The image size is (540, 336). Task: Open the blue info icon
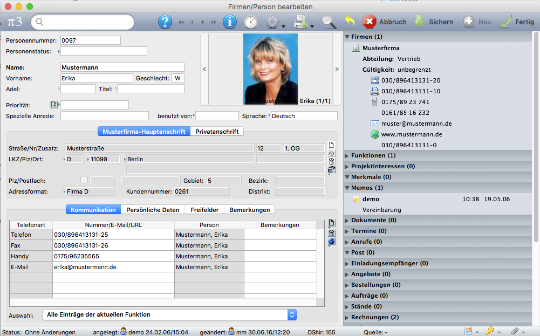click(230, 22)
